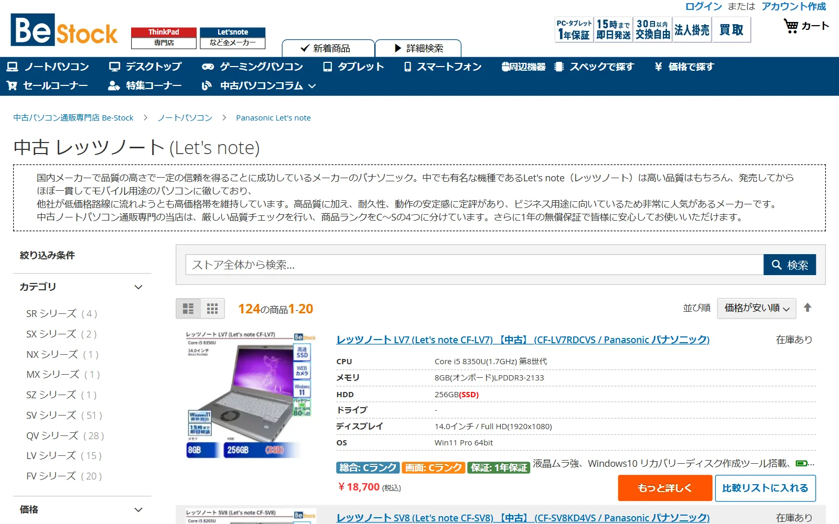Focus the ストア全体から検索 input field
This screenshot has width=839, height=524.
coord(475,265)
